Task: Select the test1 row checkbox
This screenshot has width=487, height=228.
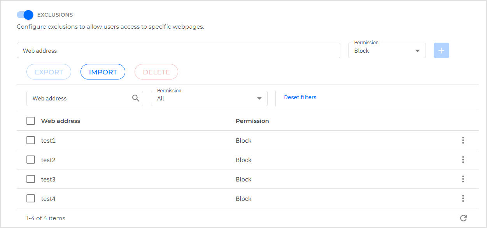Action: point(31,140)
